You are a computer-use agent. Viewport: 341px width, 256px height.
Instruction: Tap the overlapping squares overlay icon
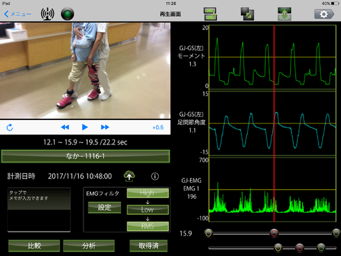point(247,14)
